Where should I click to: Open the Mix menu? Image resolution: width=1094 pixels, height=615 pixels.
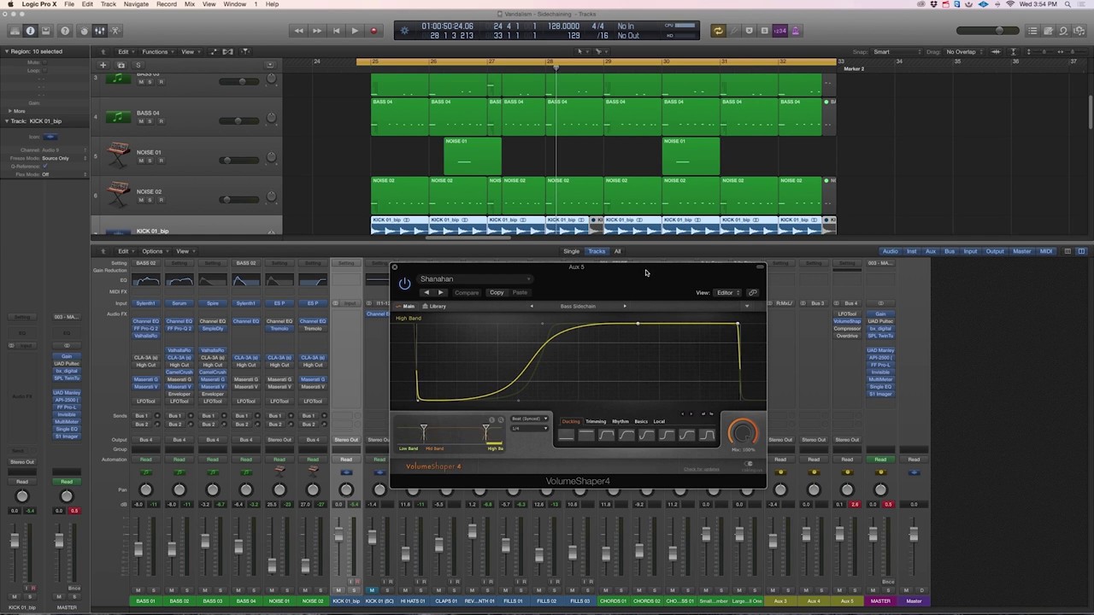pos(190,4)
